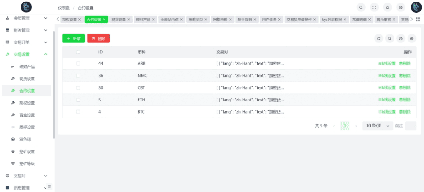Check the row checkbox for BTC
The height and width of the screenshot is (192, 424).
point(78,112)
